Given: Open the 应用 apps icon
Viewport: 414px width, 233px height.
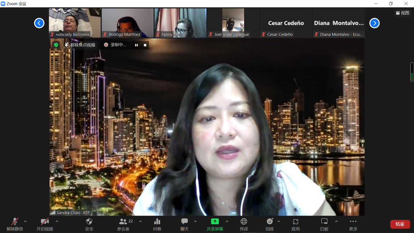Looking at the screenshot, I should (295, 222).
